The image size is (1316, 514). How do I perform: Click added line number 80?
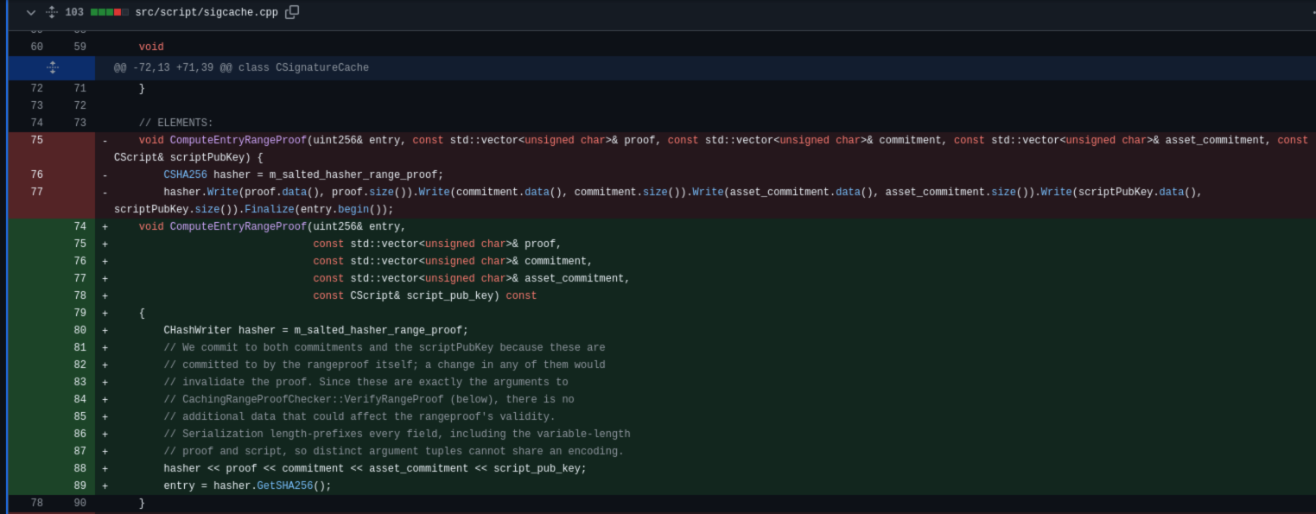tap(79, 330)
